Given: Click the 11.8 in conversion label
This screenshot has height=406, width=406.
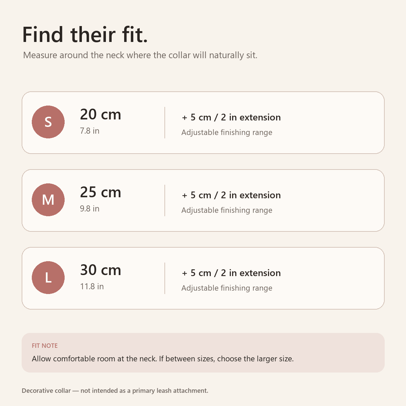Looking at the screenshot, I should point(92,287).
